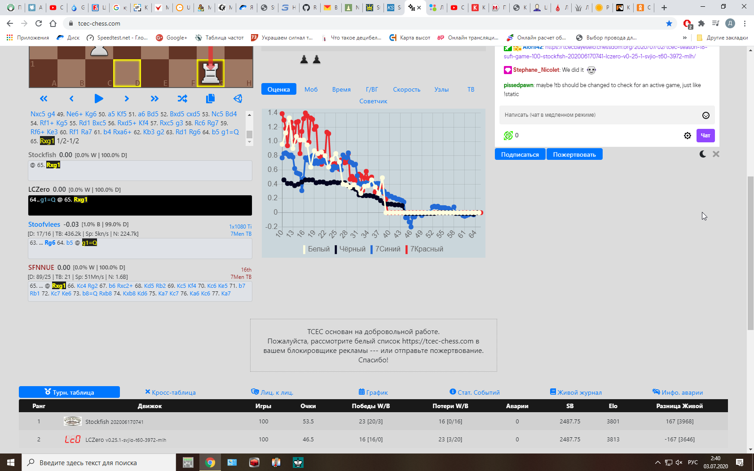This screenshot has width=754, height=471.
Task: Open Живой журнал tab
Action: coord(576,392)
